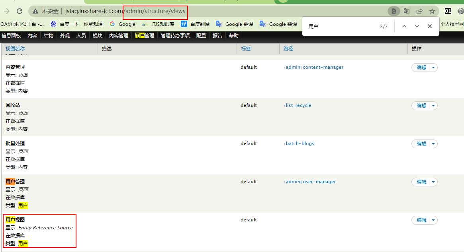Go to previous find result arrow

coord(404,26)
